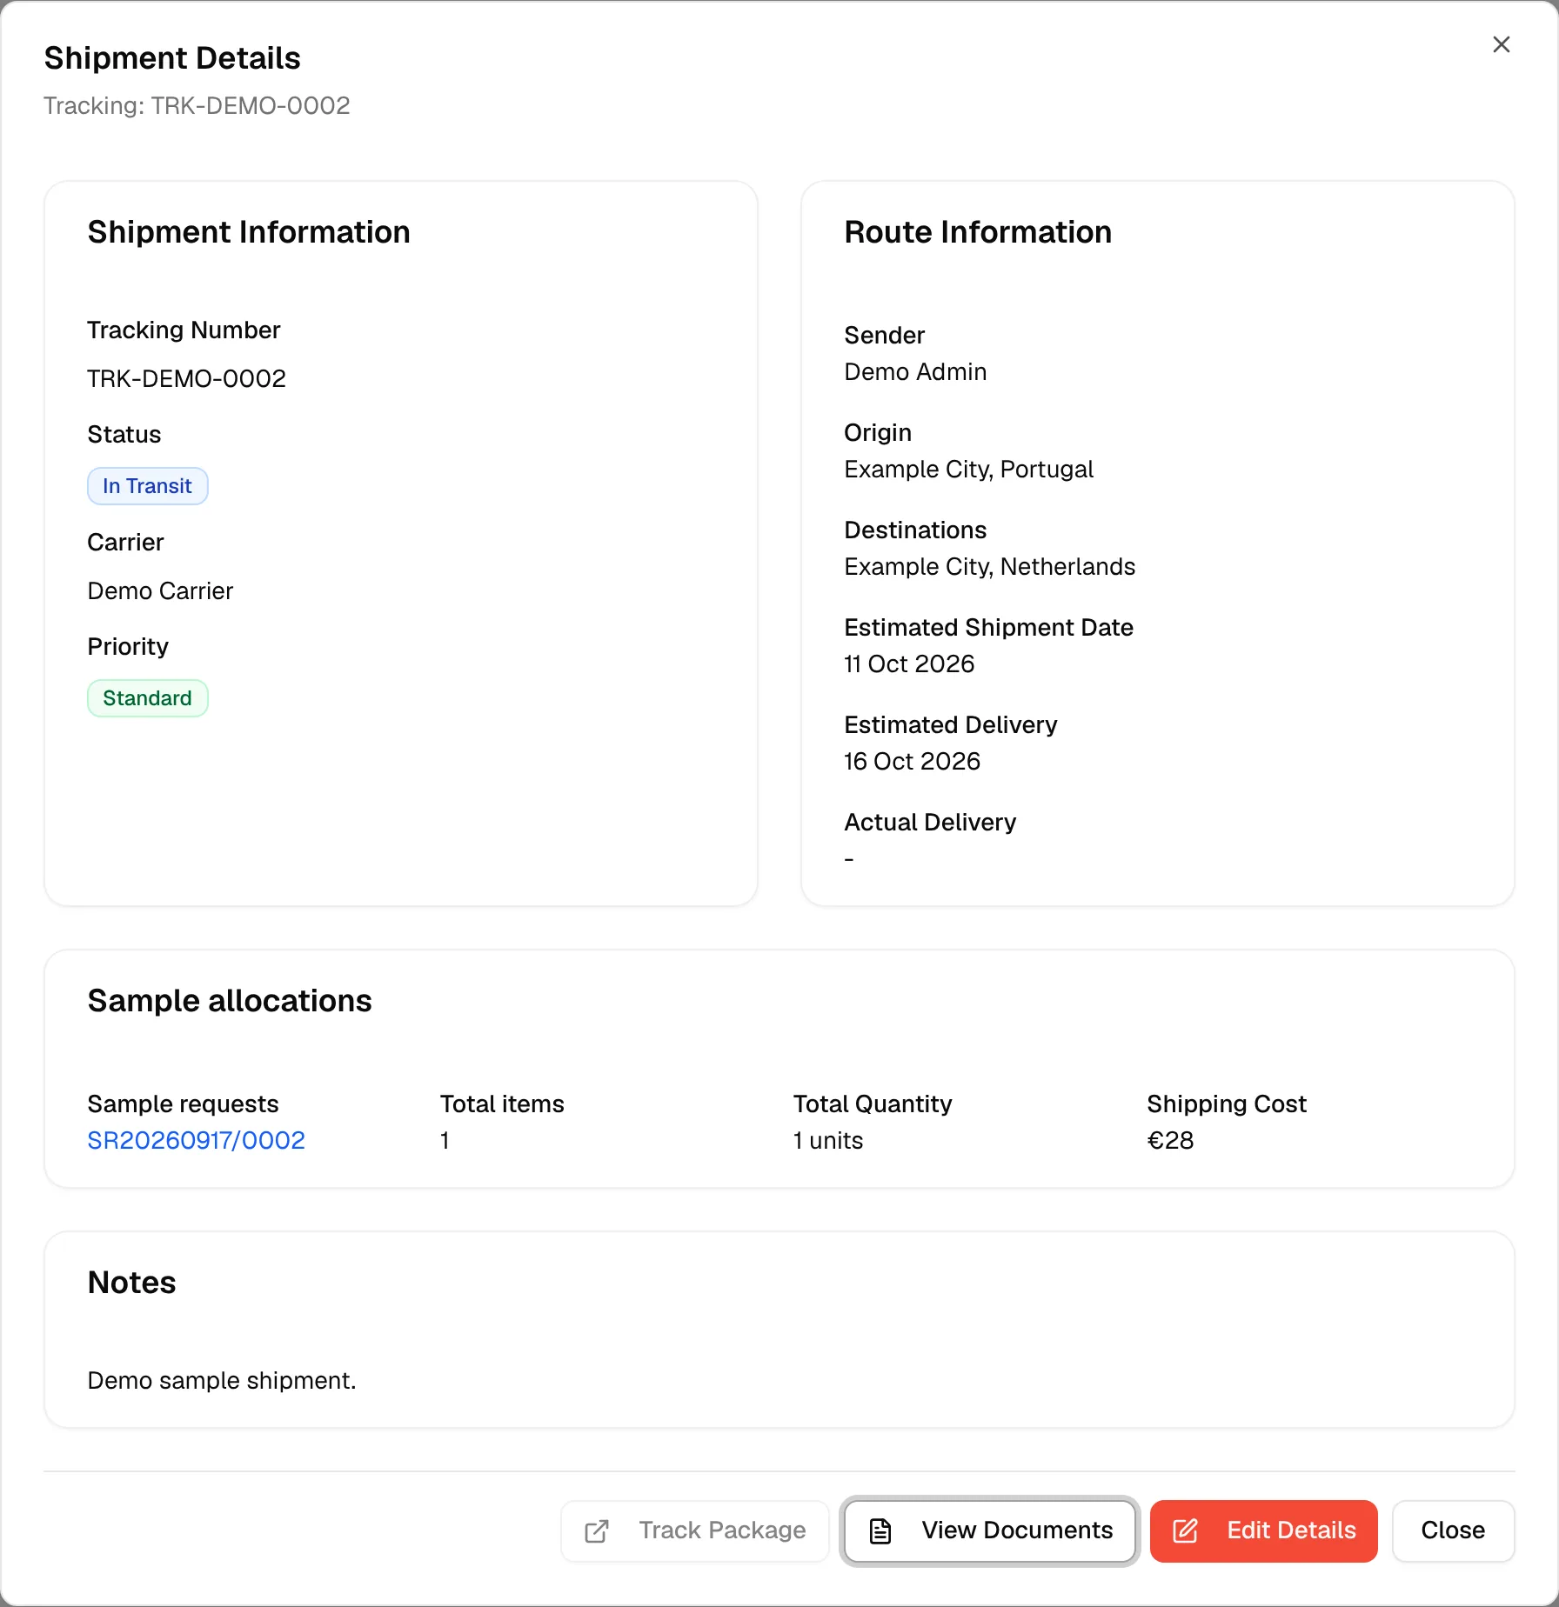1559x1607 pixels.
Task: Click the Actual Delivery label
Action: click(931, 822)
